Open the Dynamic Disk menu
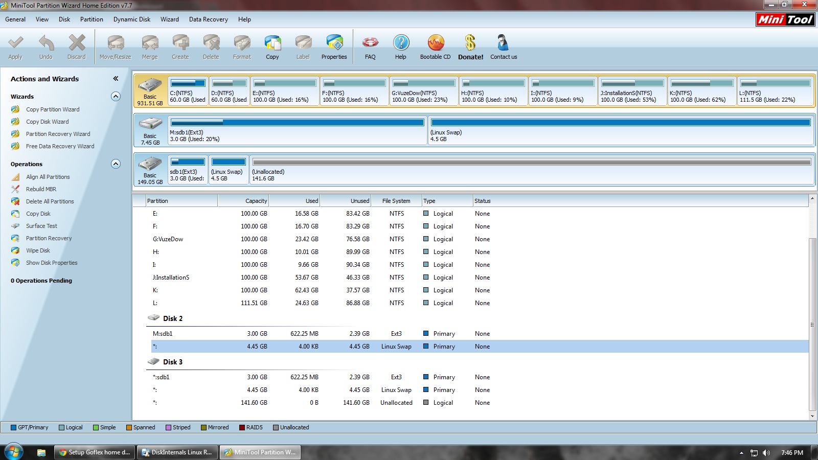Viewport: 818px width, 460px height. pos(132,19)
